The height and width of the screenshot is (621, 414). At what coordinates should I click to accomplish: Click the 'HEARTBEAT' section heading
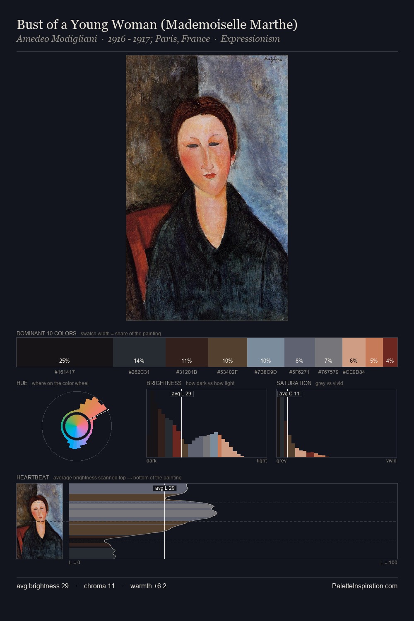[33, 477]
